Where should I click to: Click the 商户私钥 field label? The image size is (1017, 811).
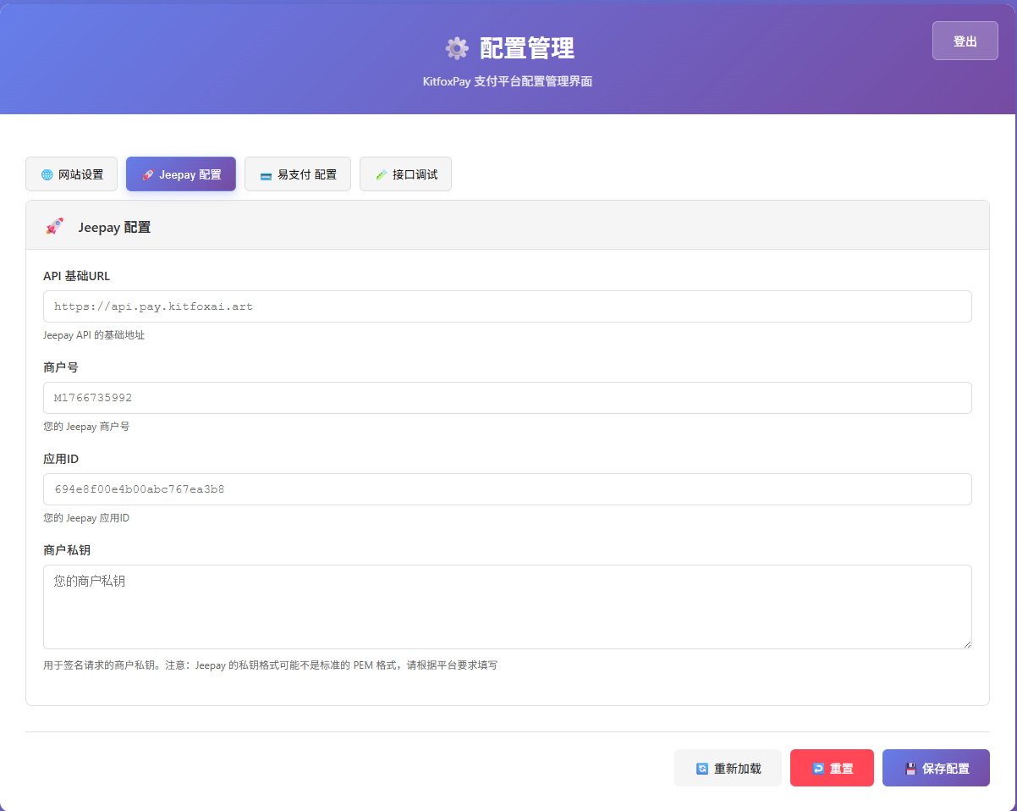point(67,550)
